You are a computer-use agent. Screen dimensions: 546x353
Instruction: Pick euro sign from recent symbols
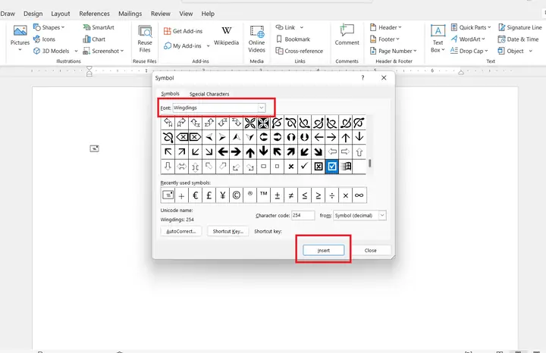point(196,195)
